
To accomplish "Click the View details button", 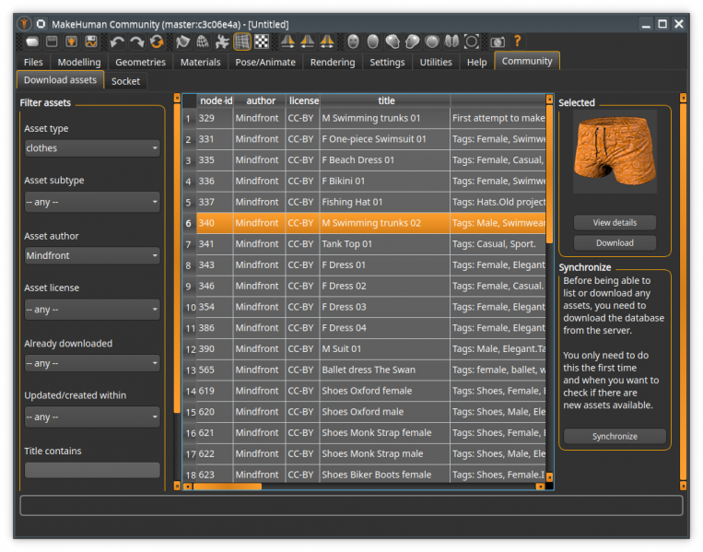I will (615, 222).
